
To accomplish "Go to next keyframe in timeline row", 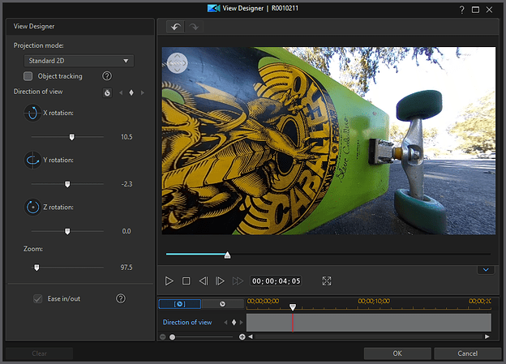I will [x=242, y=323].
